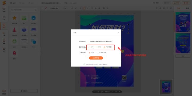The height and width of the screenshot is (96, 192).
Task: Select the 全部 all-pages radio button
Action: 90,53
